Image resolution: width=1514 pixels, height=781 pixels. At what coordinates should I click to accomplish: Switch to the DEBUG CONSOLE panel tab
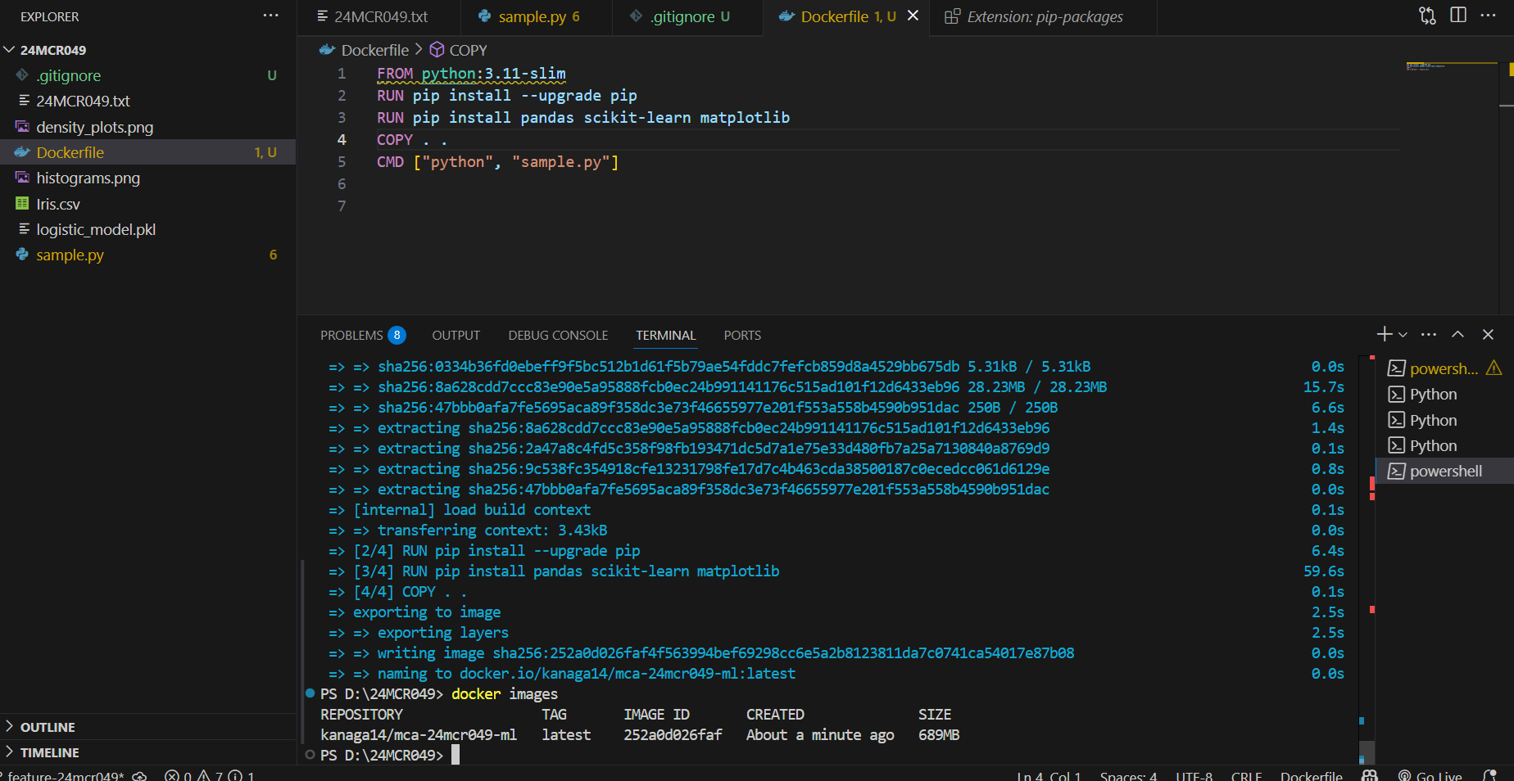click(558, 335)
